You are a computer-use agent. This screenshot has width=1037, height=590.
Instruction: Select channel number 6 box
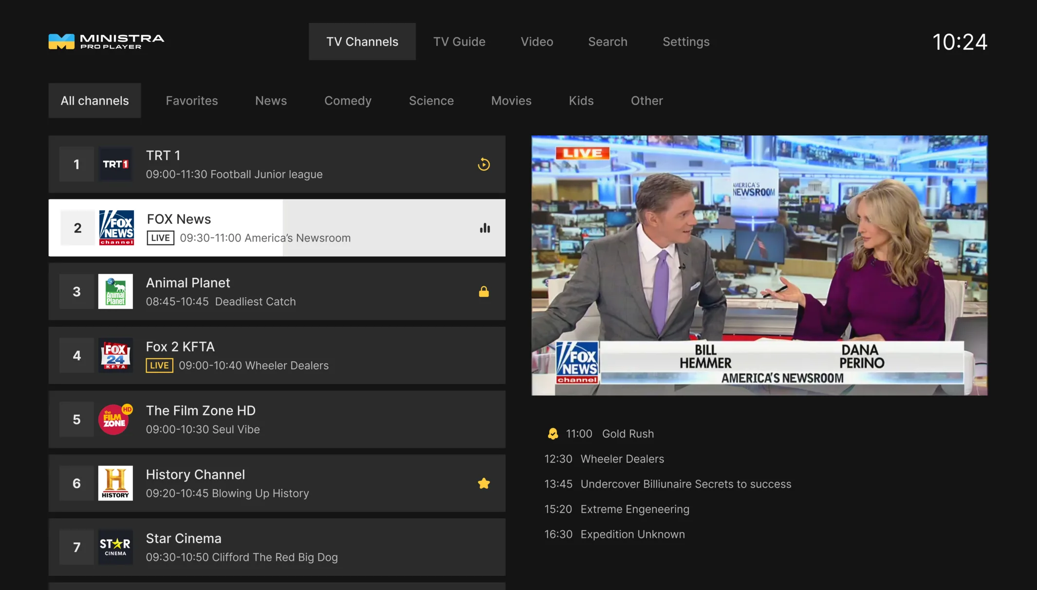click(76, 483)
